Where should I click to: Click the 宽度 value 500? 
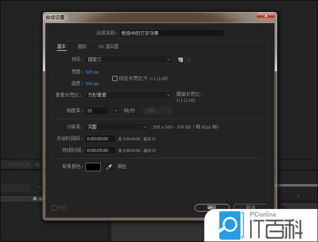click(x=89, y=72)
